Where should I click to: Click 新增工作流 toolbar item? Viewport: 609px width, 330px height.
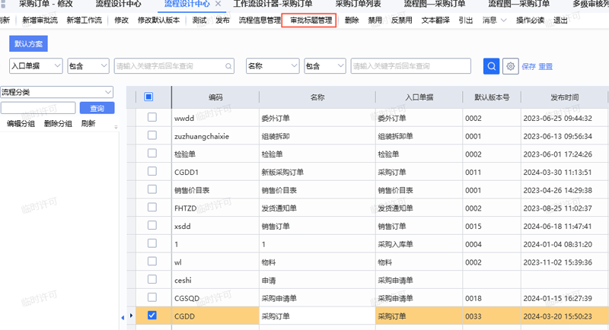click(x=84, y=21)
